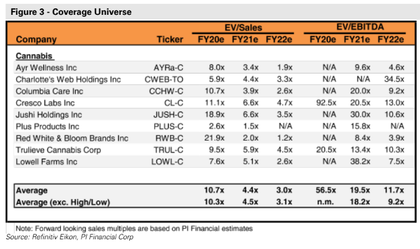Select the LOWL-C ticker cell

point(167,162)
